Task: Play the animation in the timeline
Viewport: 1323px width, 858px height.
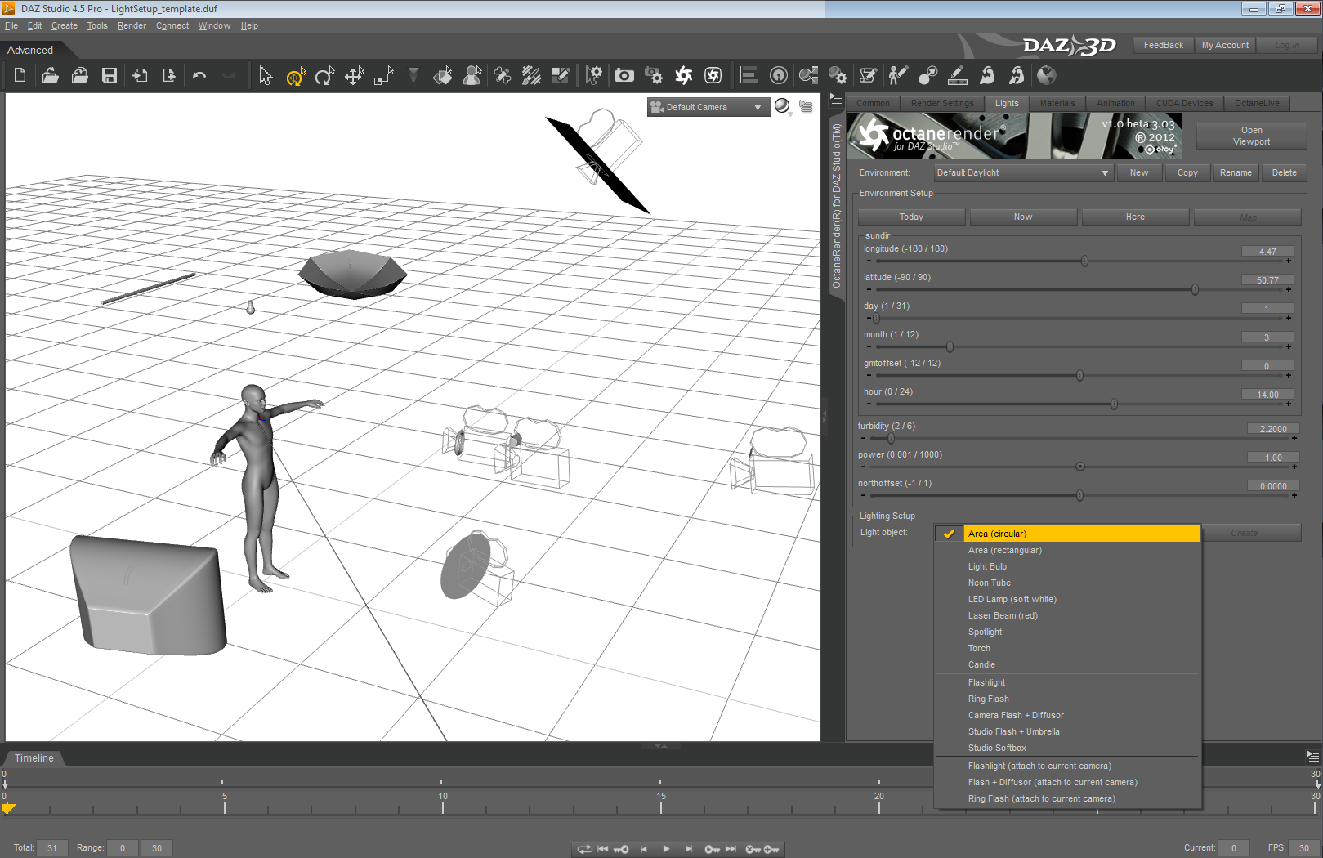Action: click(x=666, y=849)
